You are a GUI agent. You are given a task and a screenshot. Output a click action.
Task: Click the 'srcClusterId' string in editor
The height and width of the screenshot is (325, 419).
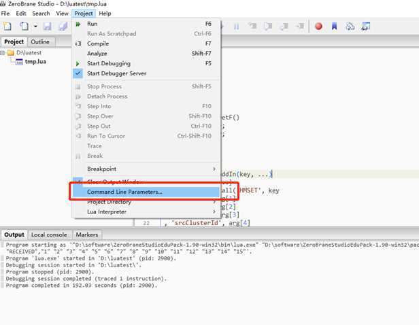pos(196,223)
